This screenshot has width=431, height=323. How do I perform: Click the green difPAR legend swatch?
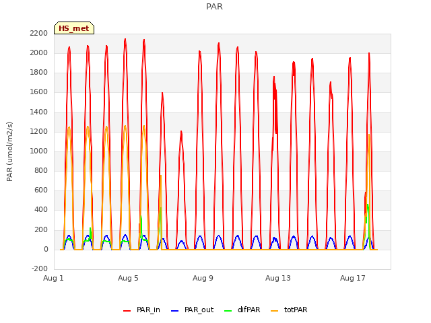click(228, 311)
